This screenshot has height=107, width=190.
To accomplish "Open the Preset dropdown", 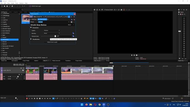I will point(69,22).
